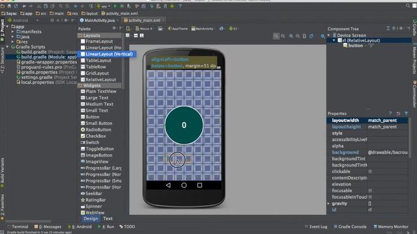Click the Properties panel help icon
417x234 pixels.
point(390,113)
